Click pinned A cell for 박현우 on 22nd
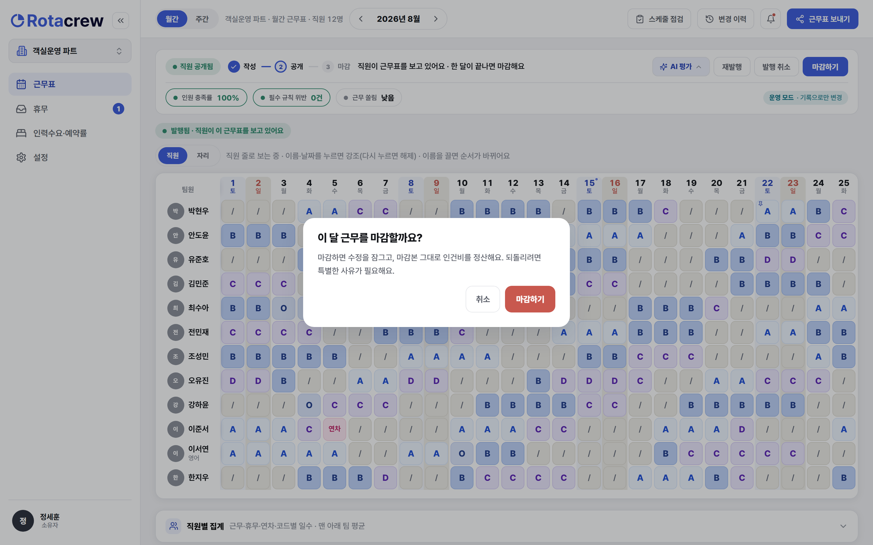Viewport: 873px width, 545px height. click(767, 211)
